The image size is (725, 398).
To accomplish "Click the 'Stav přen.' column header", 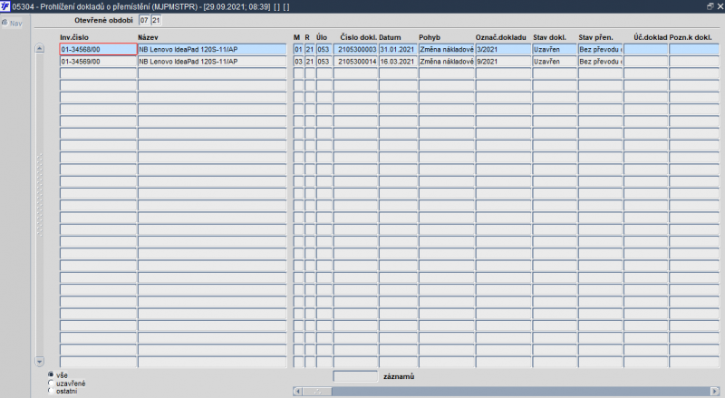I will [595, 37].
